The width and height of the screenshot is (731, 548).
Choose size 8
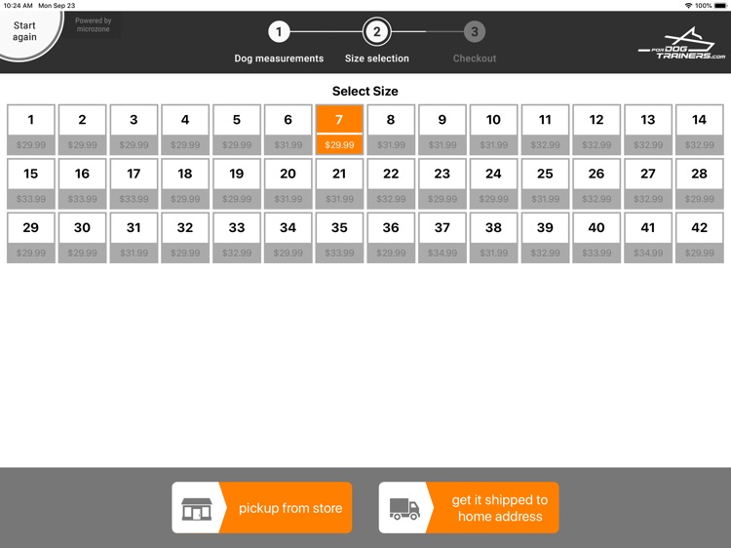[391, 130]
